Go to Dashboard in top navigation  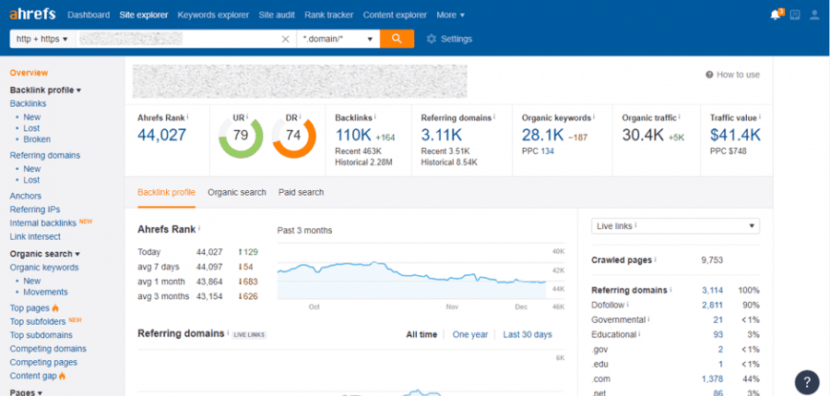[89, 15]
